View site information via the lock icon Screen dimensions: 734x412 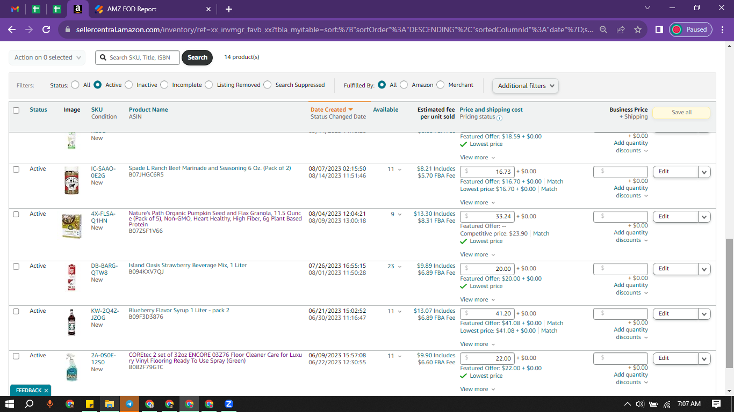click(x=67, y=30)
